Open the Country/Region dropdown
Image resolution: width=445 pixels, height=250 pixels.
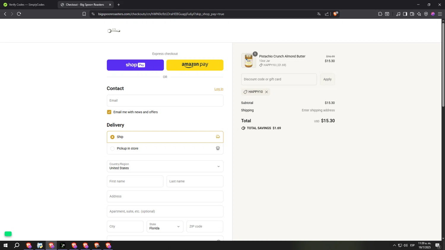[165, 166]
